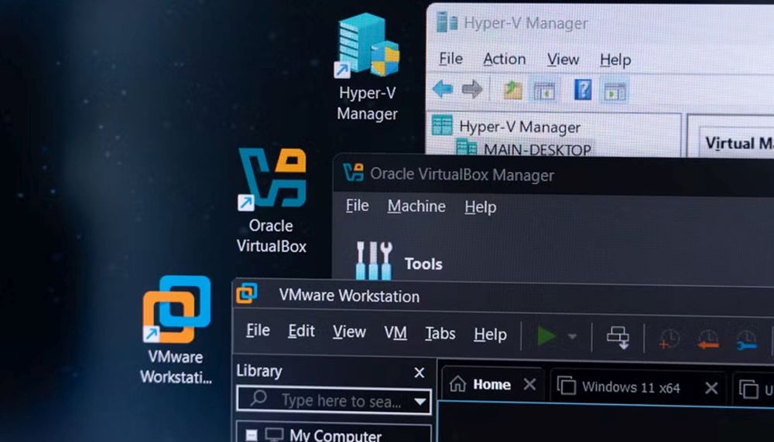Viewport: 774px width, 442px height.
Task: Click the green Power On play button
Action: pos(546,335)
